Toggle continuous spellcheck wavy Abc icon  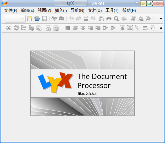pos(62,19)
